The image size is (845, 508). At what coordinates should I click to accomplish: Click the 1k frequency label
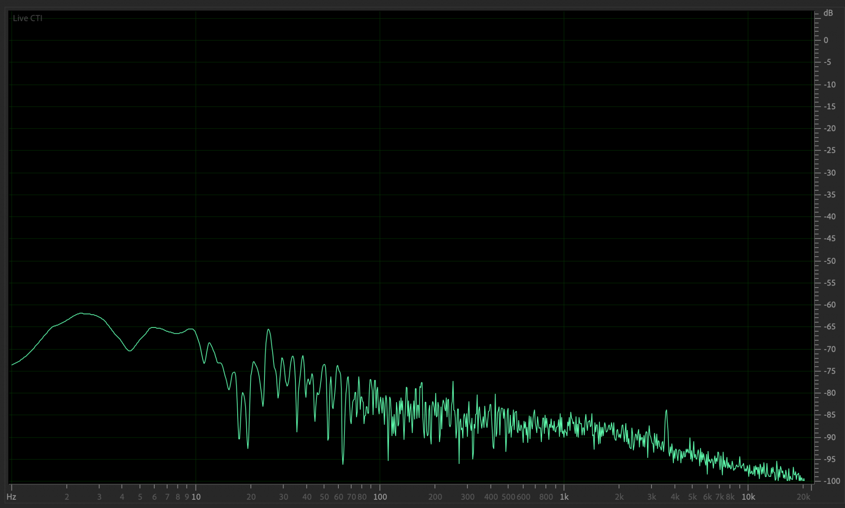coord(564,497)
